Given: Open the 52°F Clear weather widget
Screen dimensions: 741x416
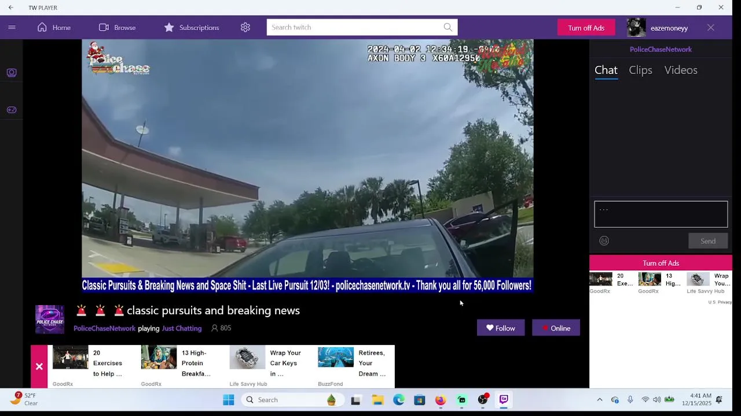Looking at the screenshot, I should 24,399.
